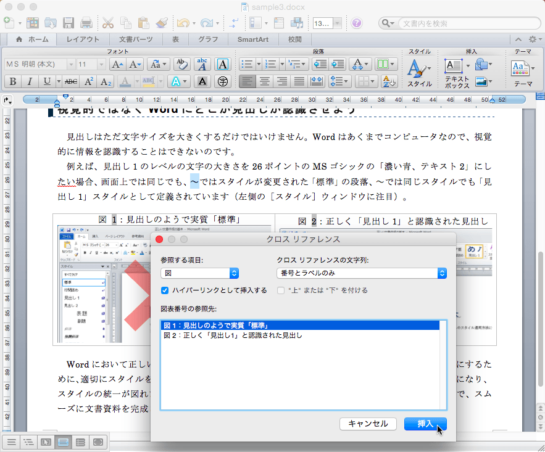Click the Character Shading icon

202,82
